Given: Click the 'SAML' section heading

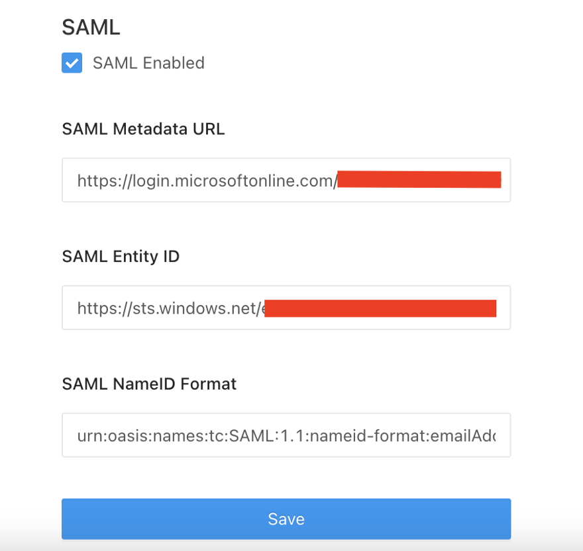Looking at the screenshot, I should click(x=91, y=27).
